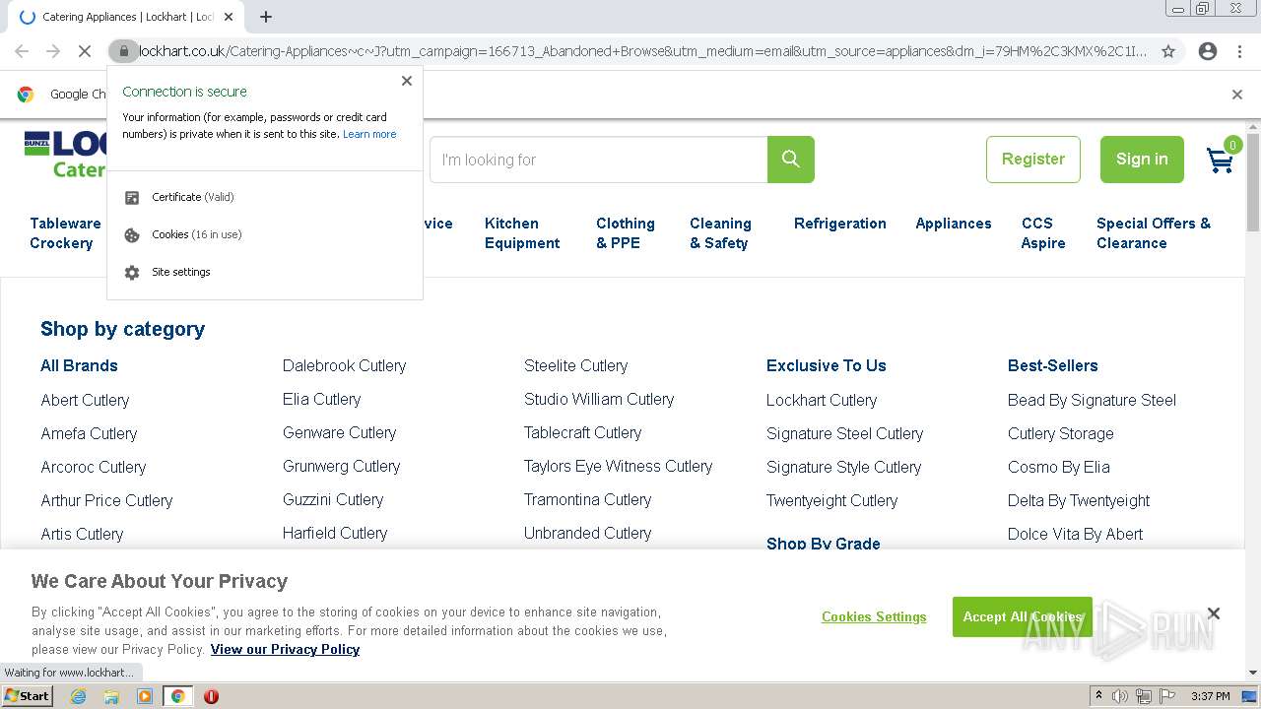Open Guzzini Cutlery link

click(333, 499)
